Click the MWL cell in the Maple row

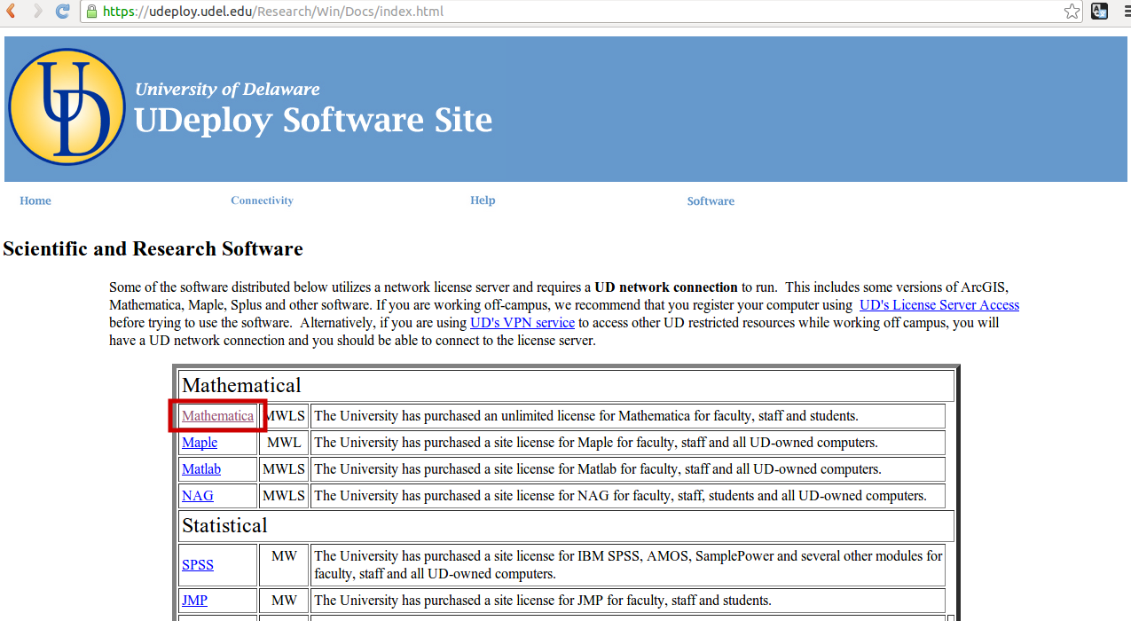[284, 443]
